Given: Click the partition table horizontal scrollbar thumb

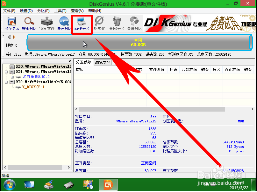Looking at the screenshot, I should pos(152,109).
